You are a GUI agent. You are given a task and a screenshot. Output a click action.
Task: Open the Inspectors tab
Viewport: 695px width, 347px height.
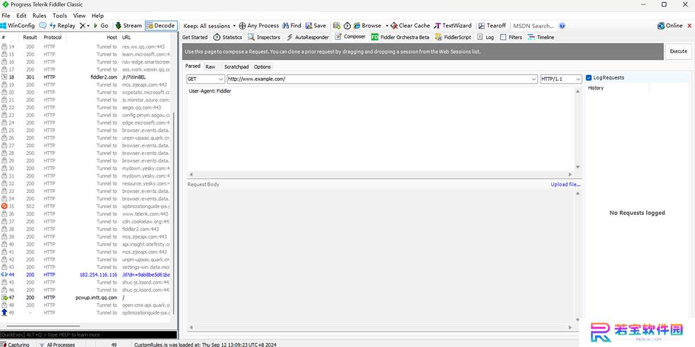click(264, 37)
